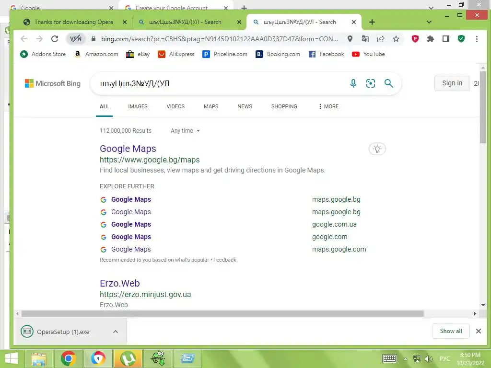This screenshot has height=368, width=491.
Task: Open the extensions puzzle icon
Action: 431,39
